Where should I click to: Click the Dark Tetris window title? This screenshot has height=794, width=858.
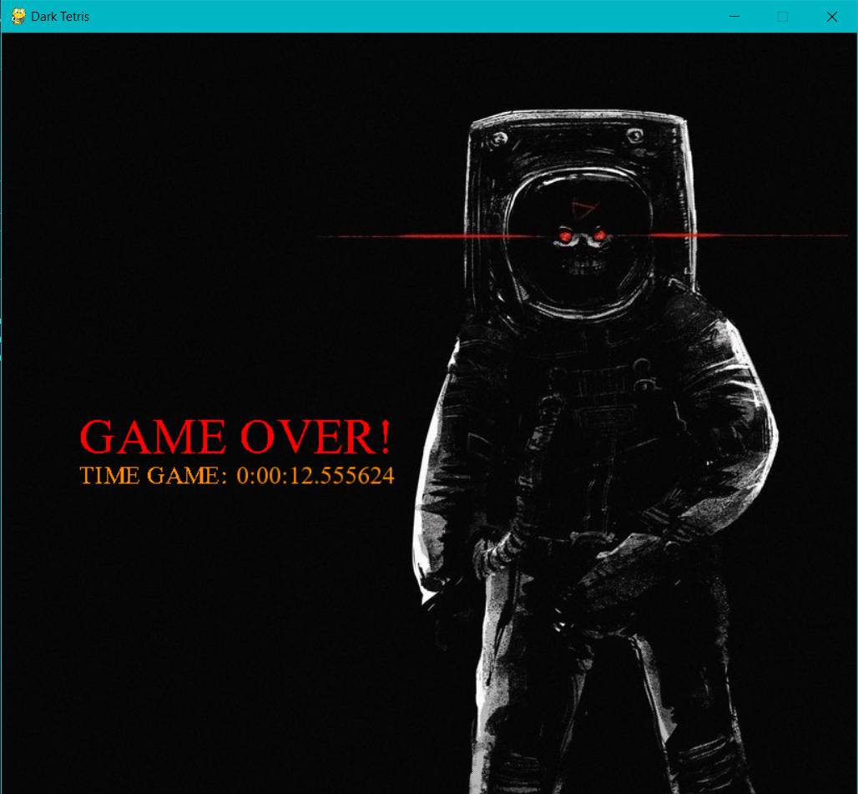(x=60, y=17)
